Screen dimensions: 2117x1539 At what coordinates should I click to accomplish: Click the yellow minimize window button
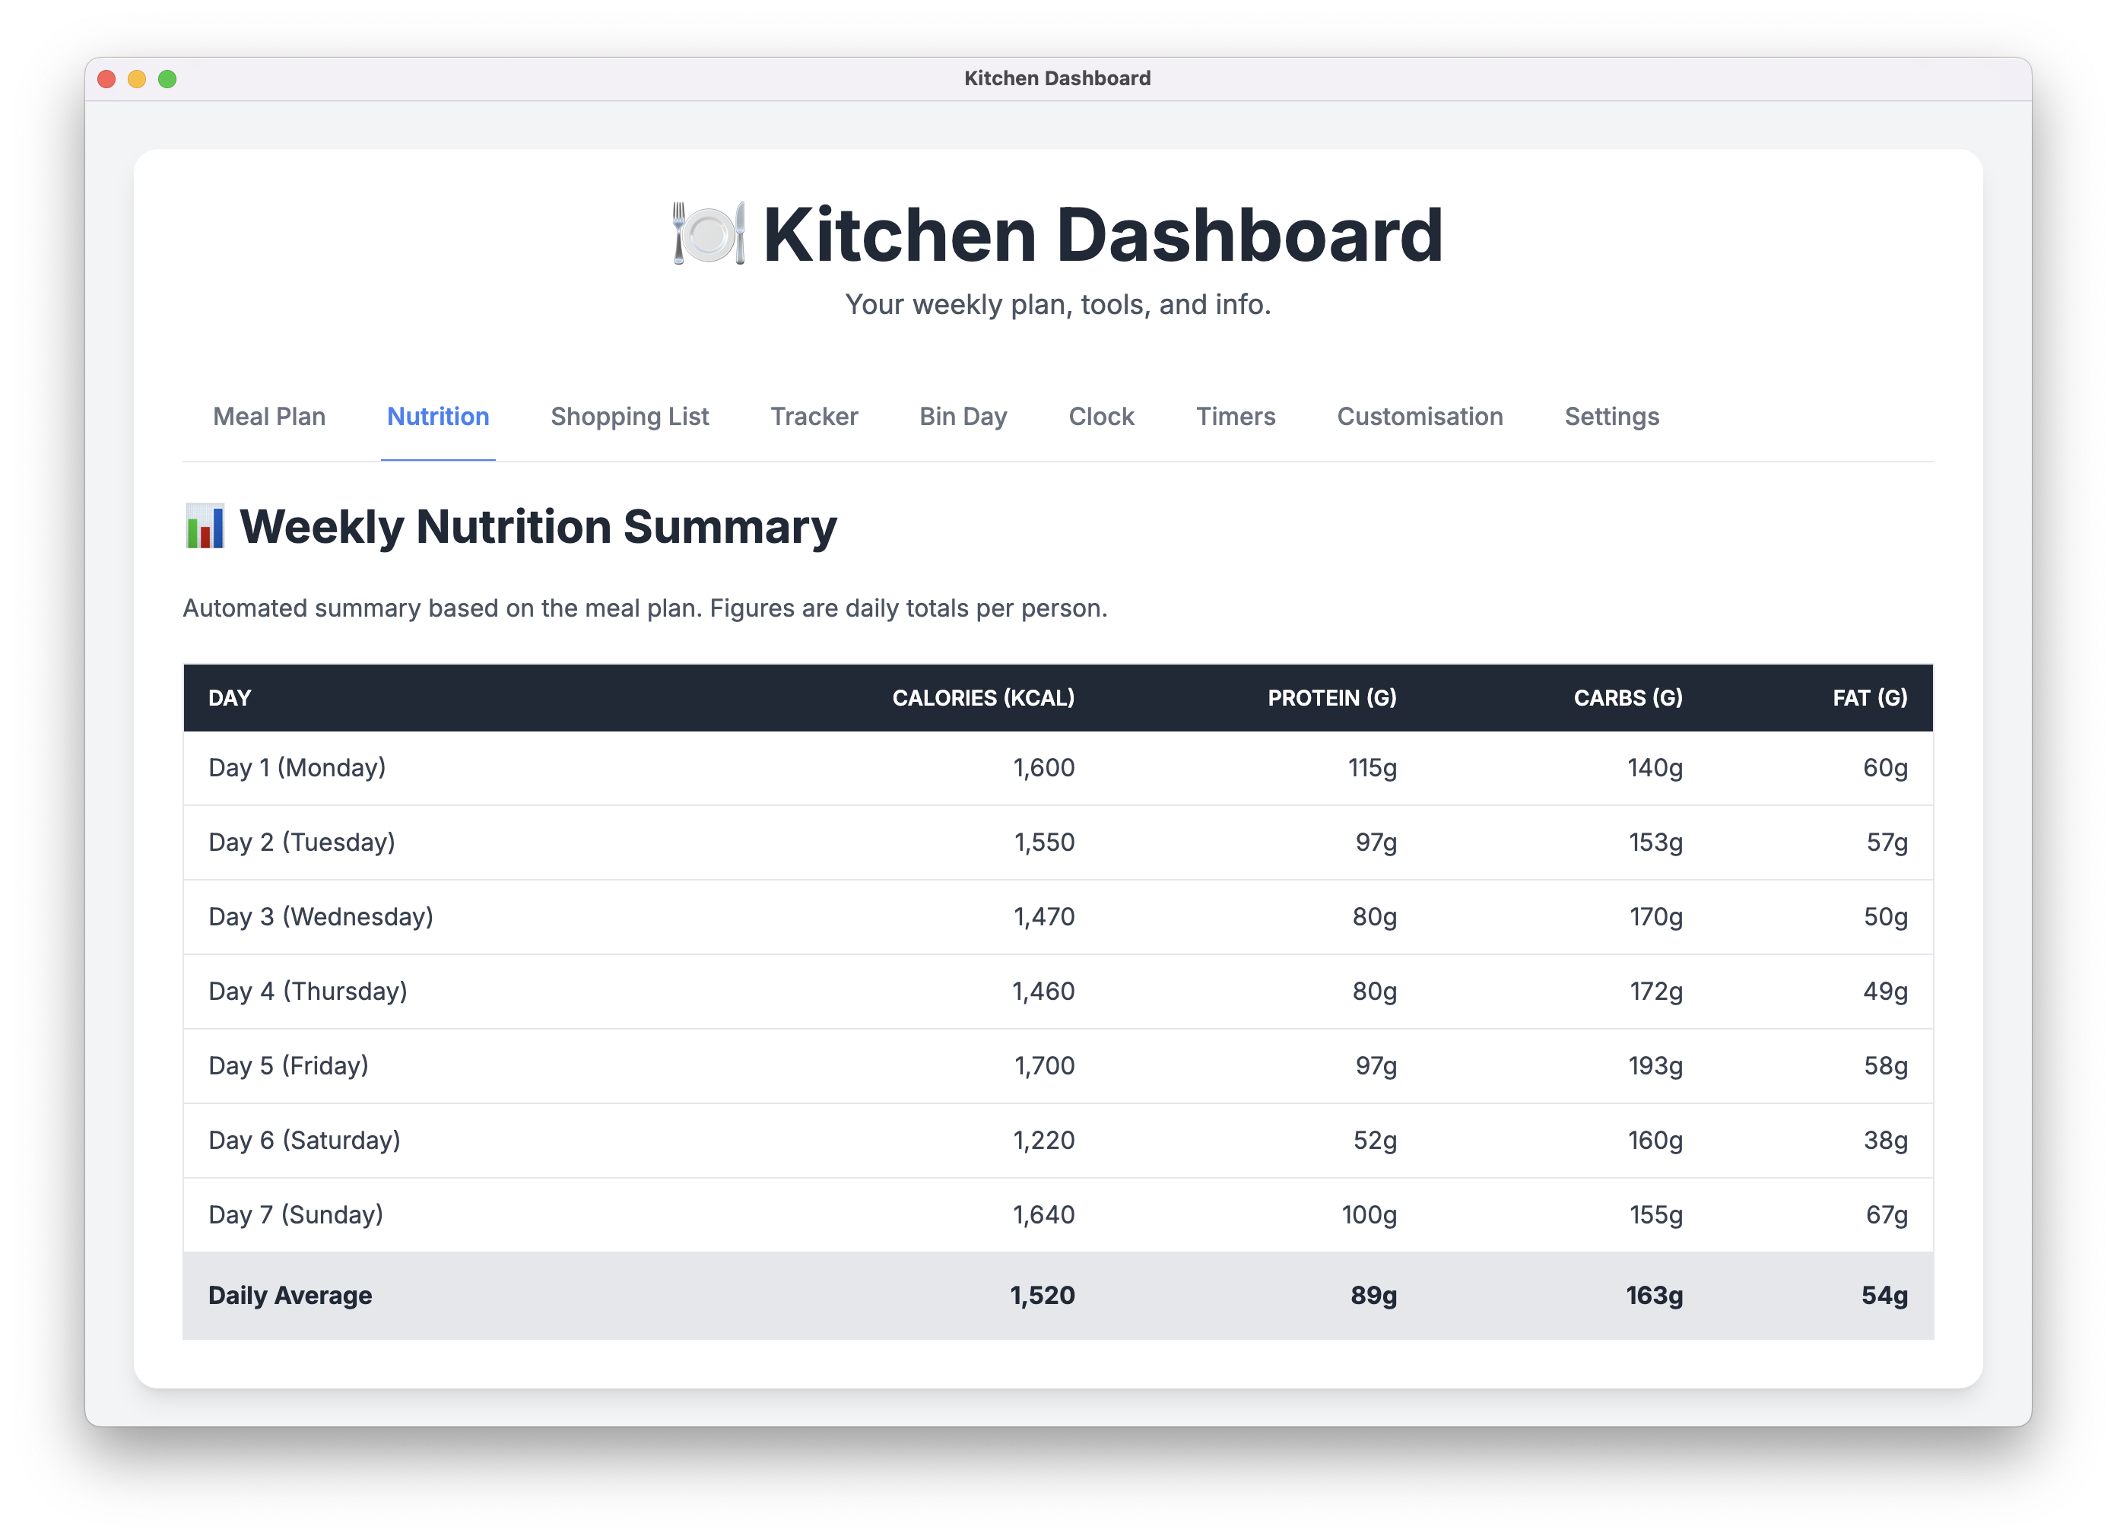pos(137,79)
